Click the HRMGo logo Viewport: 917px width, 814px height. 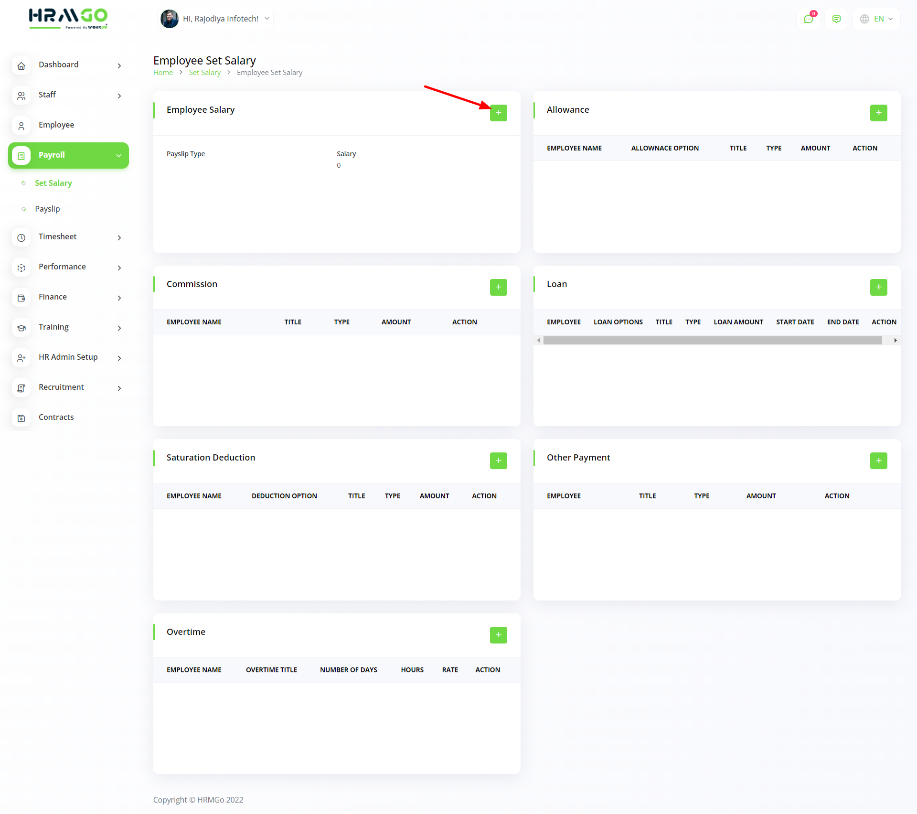coord(68,19)
